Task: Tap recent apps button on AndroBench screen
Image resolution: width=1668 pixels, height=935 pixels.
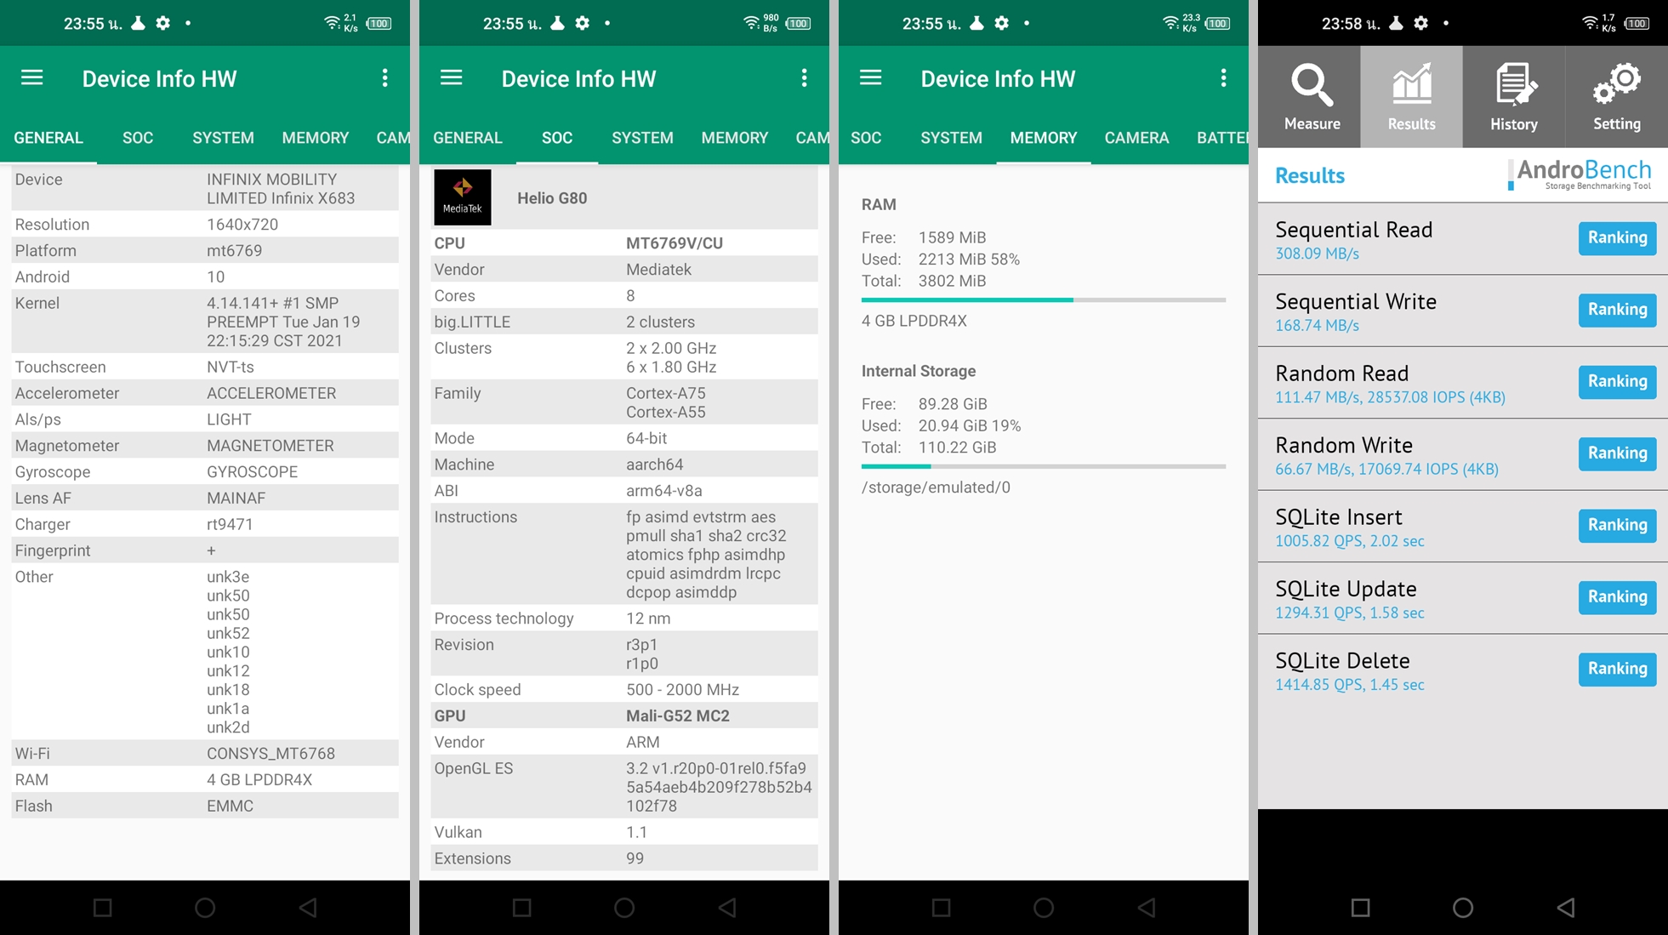Action: point(1360,908)
